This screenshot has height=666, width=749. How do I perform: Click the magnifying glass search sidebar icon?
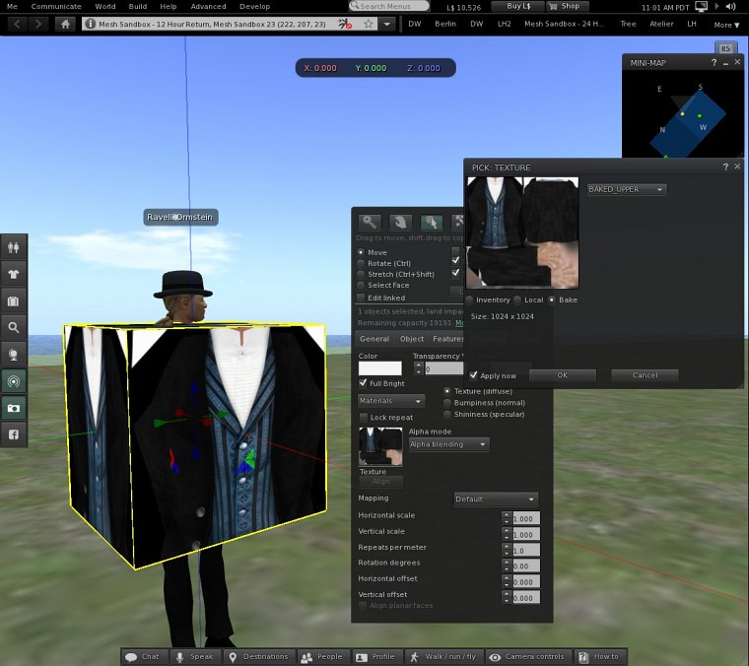14,327
